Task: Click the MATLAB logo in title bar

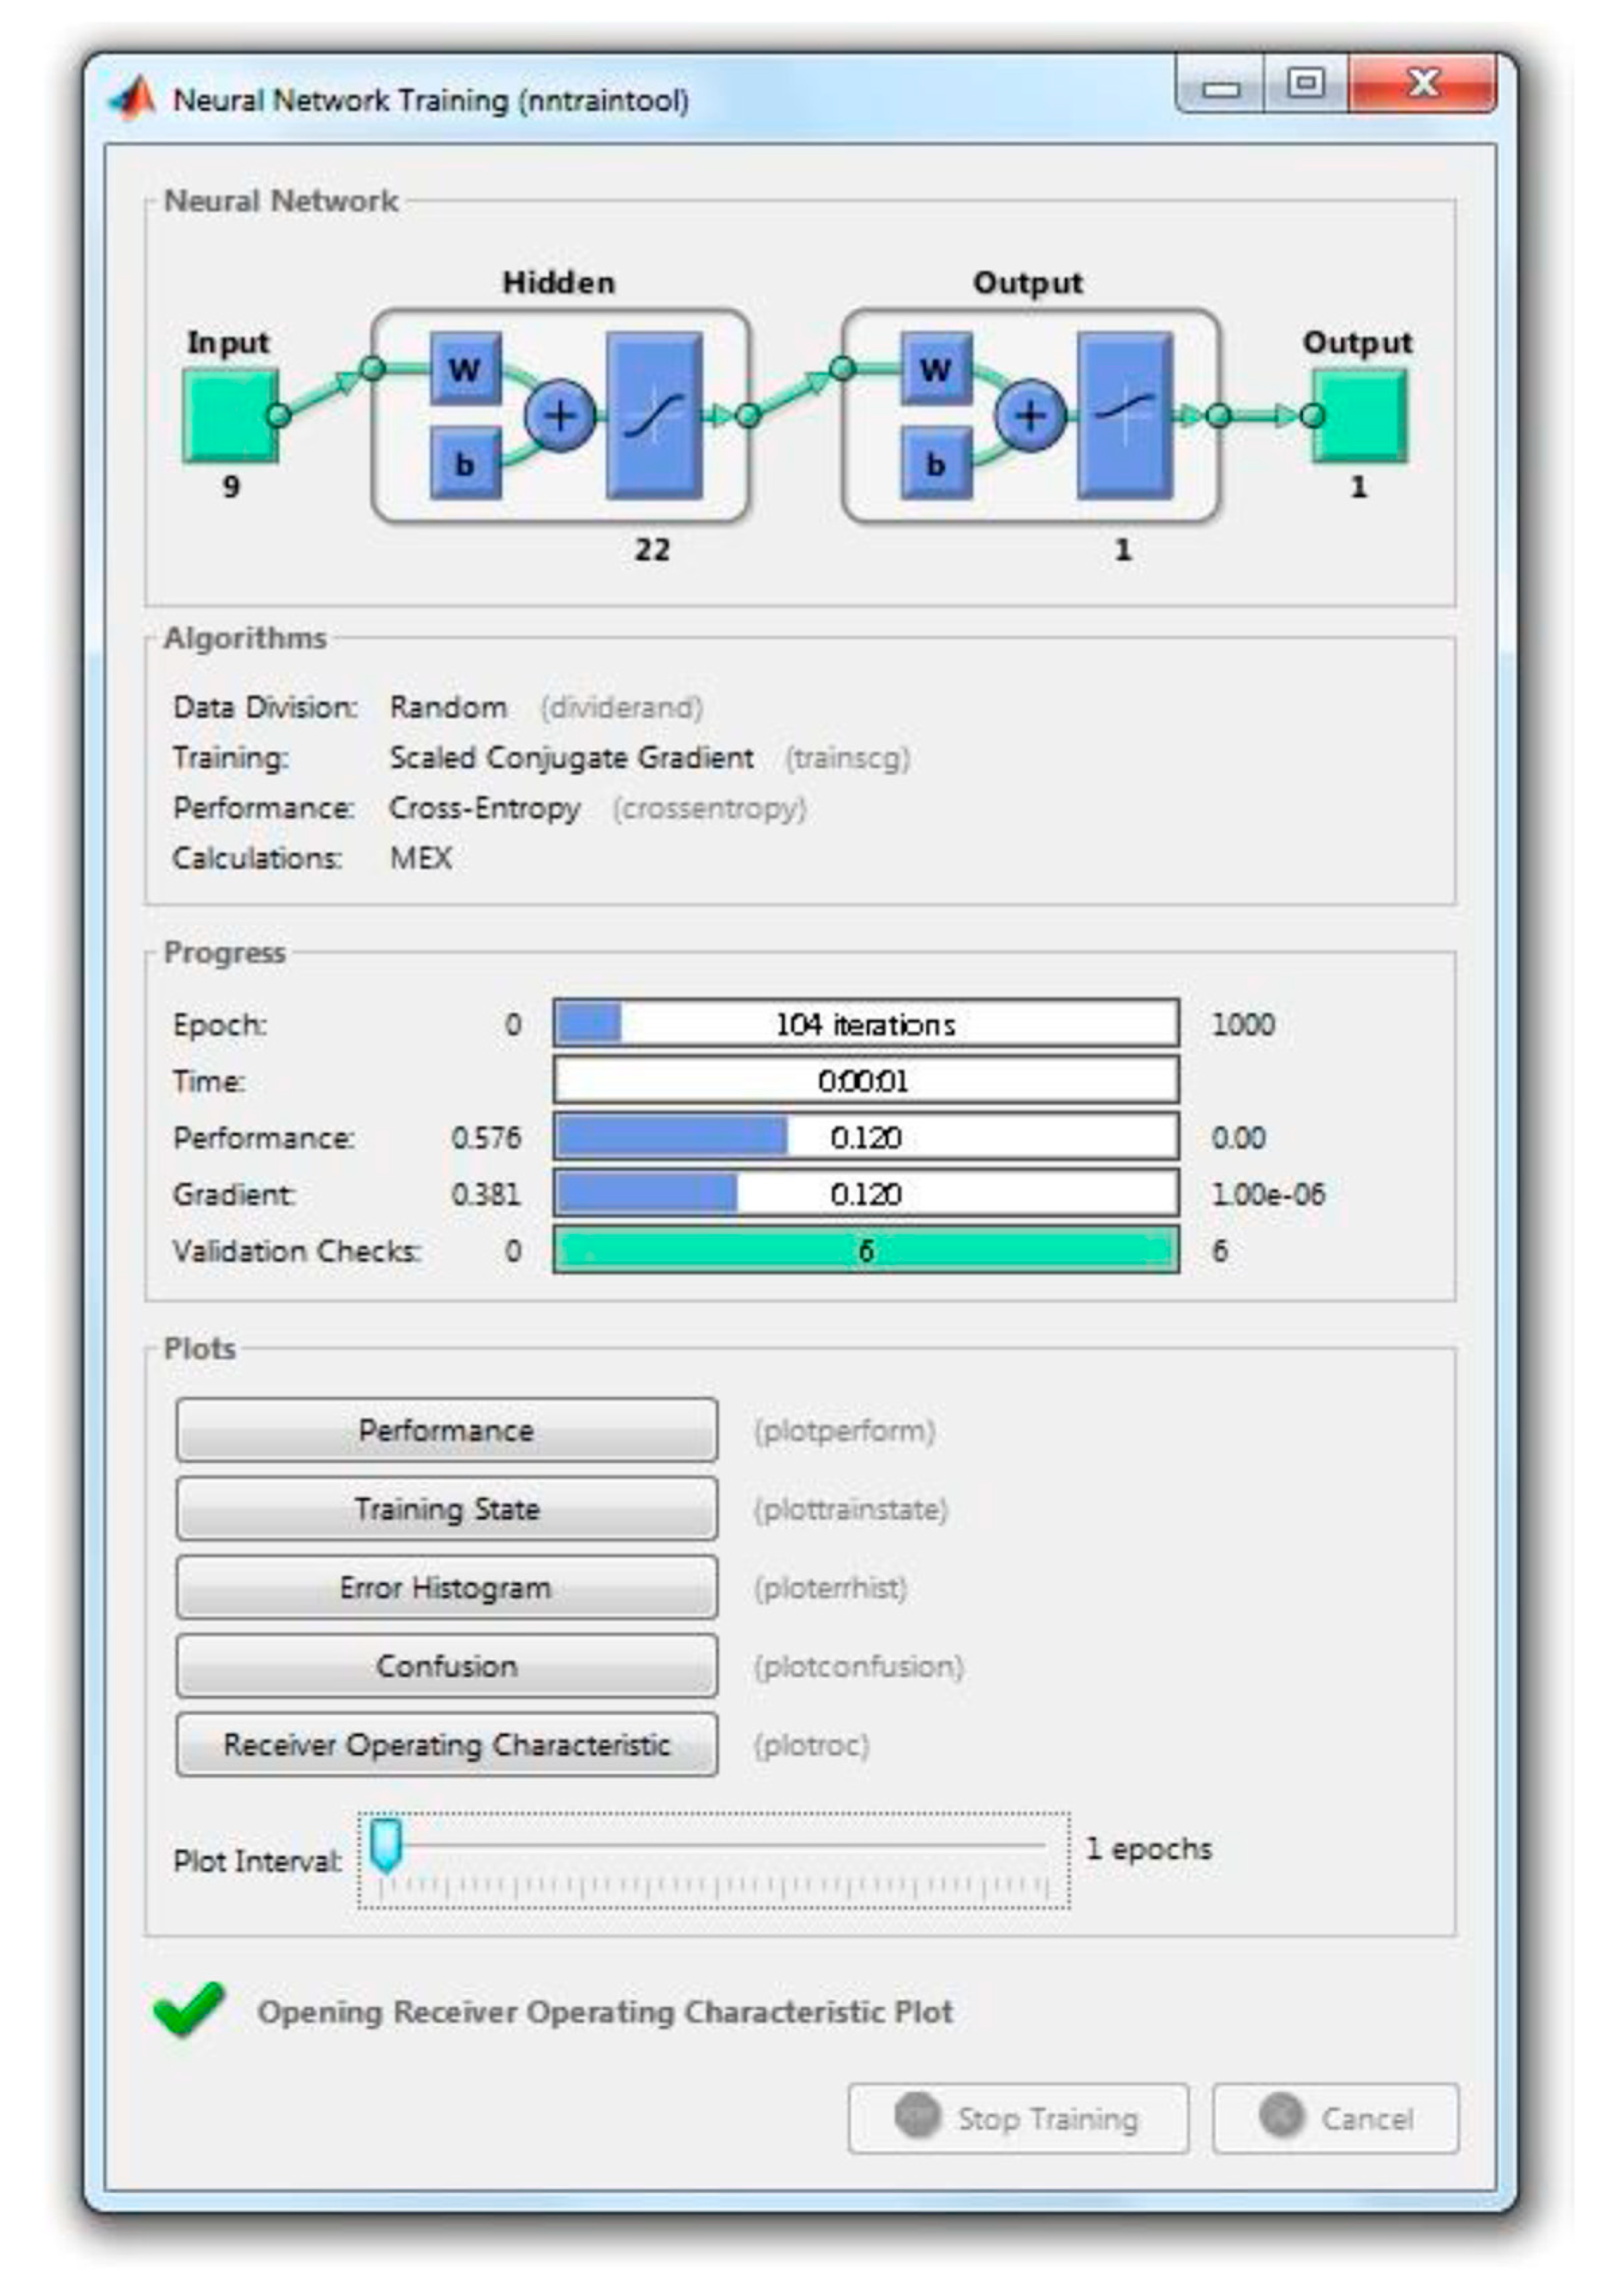Action: pyautogui.click(x=133, y=99)
